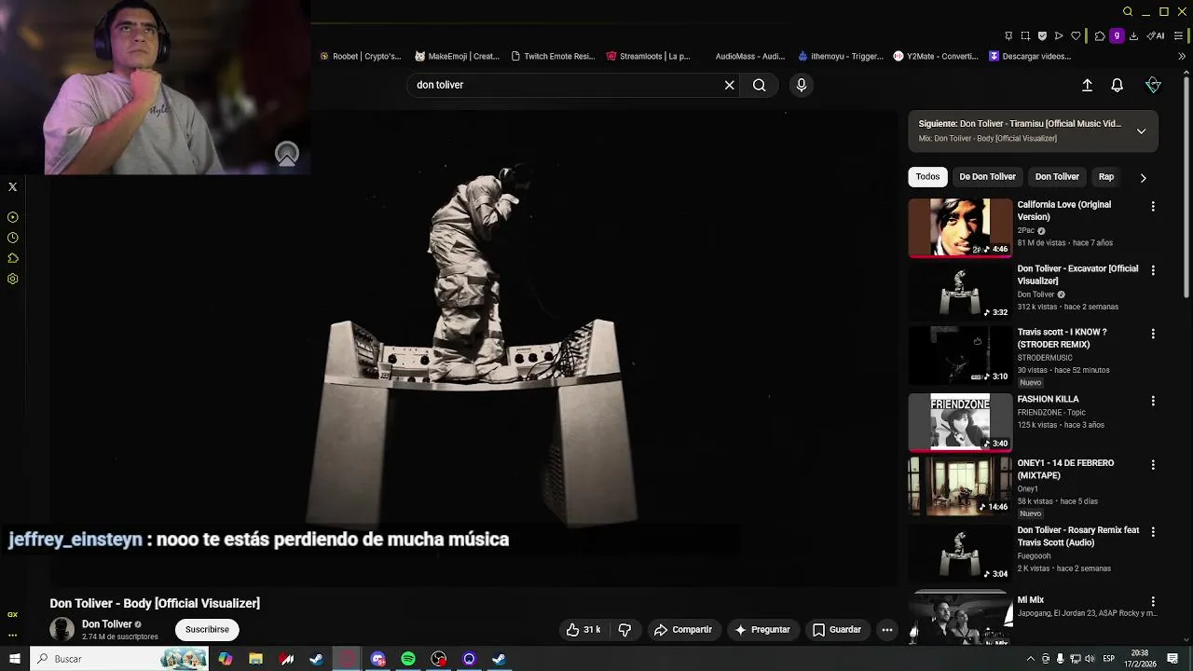Save video with the Guardar button

tap(836, 630)
